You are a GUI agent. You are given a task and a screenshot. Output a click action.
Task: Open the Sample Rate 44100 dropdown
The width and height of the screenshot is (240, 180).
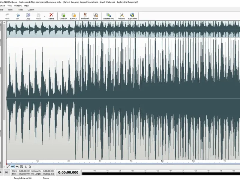point(21,178)
